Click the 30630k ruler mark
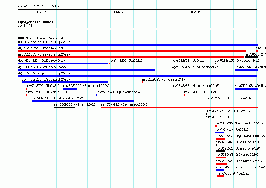 click(41, 12)
